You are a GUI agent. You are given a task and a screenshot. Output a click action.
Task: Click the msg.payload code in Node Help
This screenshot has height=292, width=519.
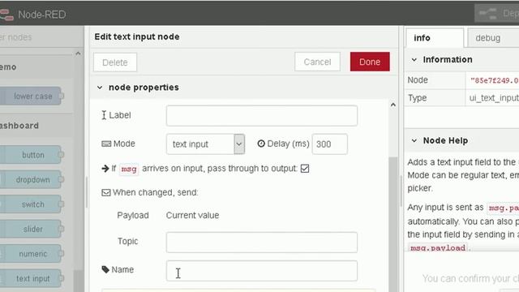(438, 247)
